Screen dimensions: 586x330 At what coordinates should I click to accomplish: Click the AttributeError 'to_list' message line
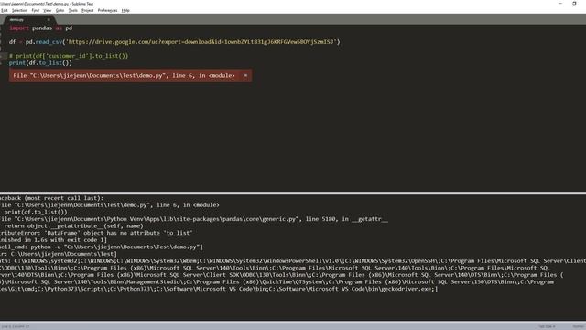tap(96, 233)
